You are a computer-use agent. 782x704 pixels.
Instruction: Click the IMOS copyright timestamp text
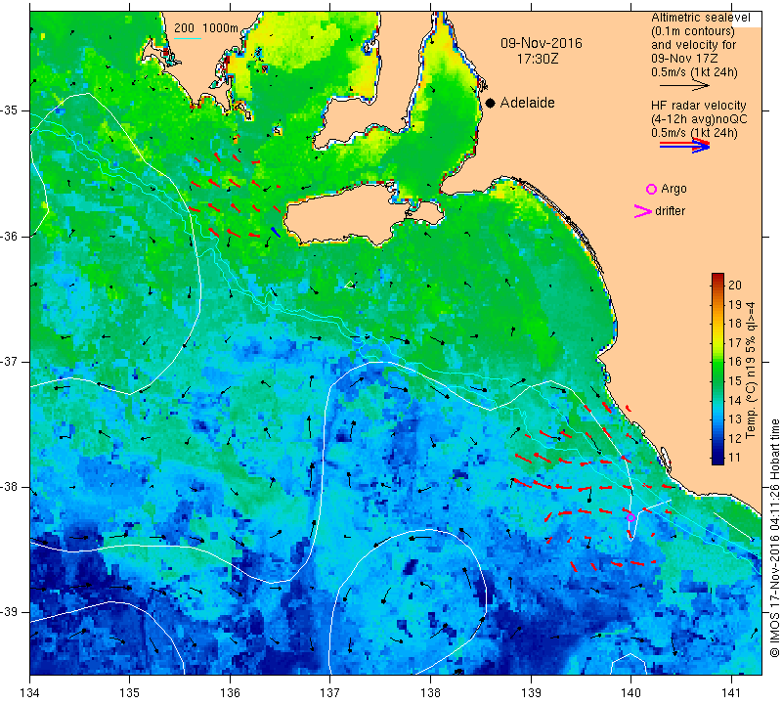774,538
